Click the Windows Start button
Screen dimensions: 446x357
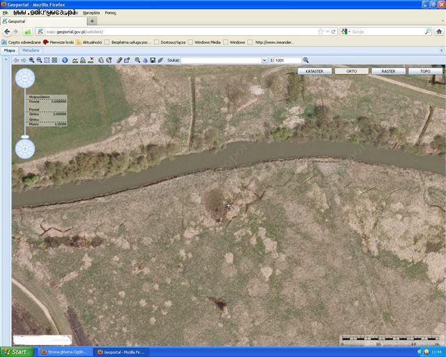click(x=17, y=352)
